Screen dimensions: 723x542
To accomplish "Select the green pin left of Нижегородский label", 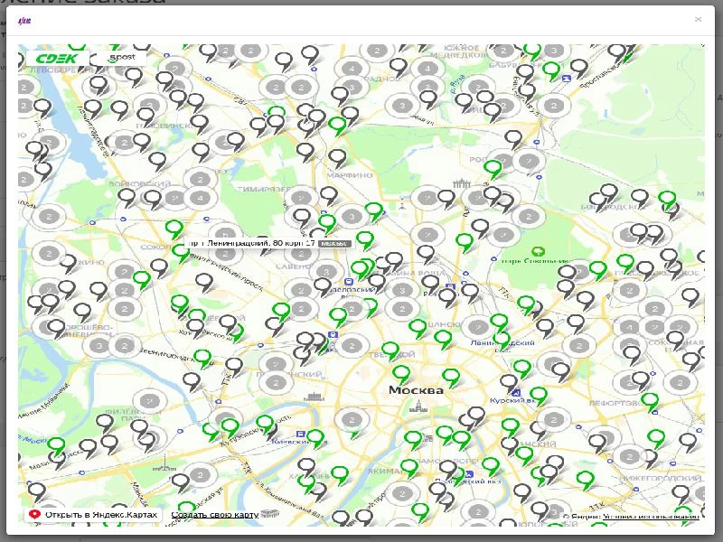I will 585,481.
